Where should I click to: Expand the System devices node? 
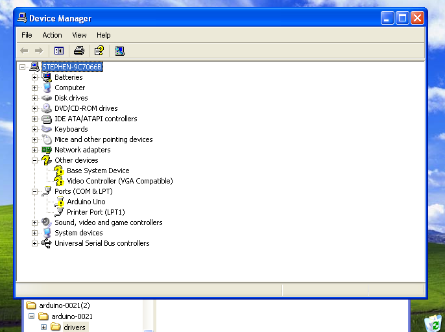coord(34,233)
